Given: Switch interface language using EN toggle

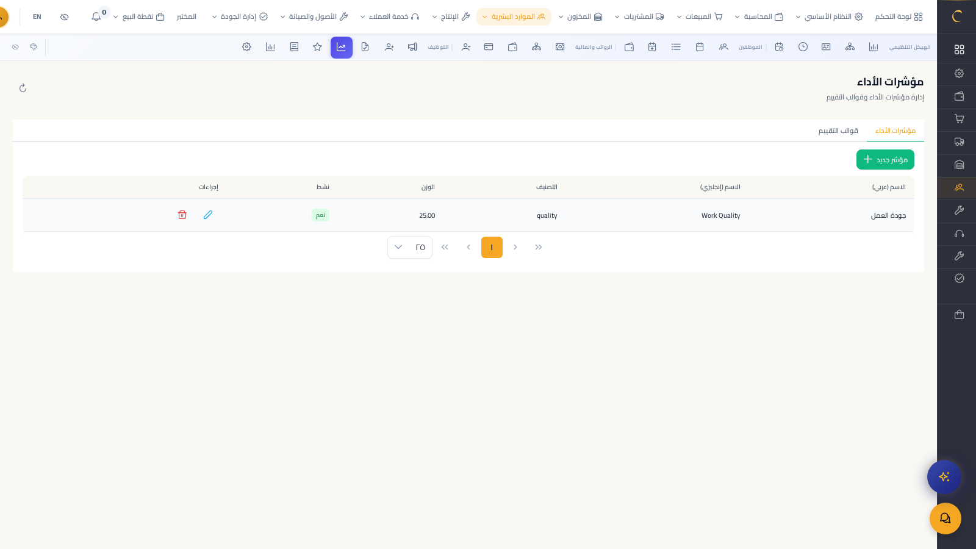Looking at the screenshot, I should (x=37, y=16).
